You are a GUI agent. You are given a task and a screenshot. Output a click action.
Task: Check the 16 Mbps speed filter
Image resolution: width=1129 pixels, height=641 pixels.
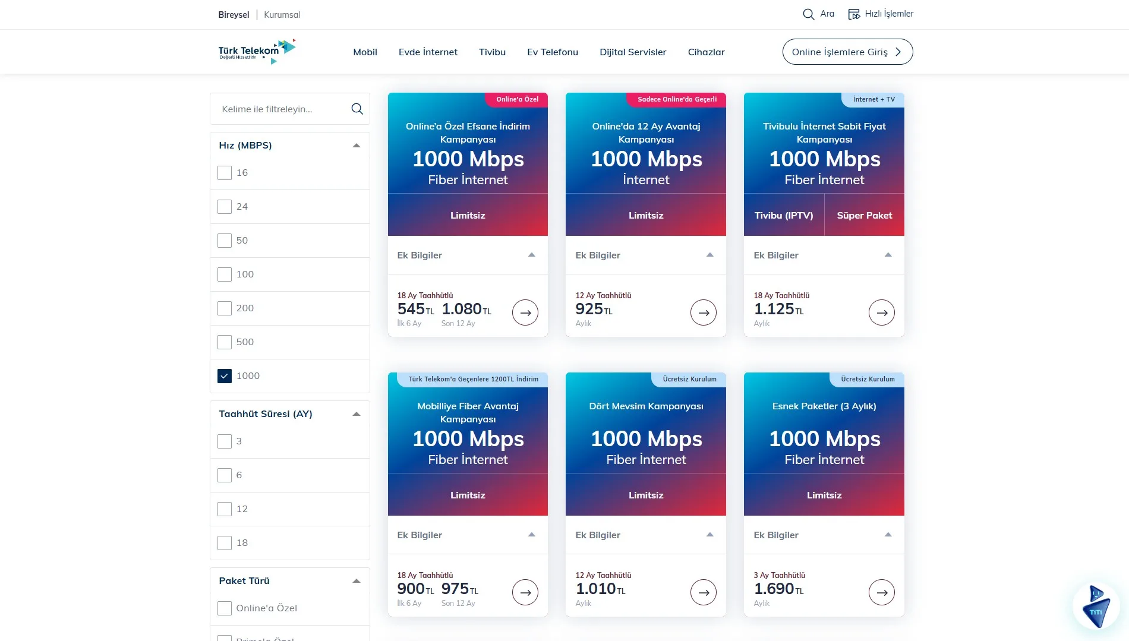[225, 173]
